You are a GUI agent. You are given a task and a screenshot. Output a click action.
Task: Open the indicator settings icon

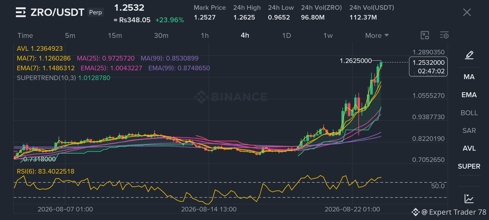click(x=444, y=35)
